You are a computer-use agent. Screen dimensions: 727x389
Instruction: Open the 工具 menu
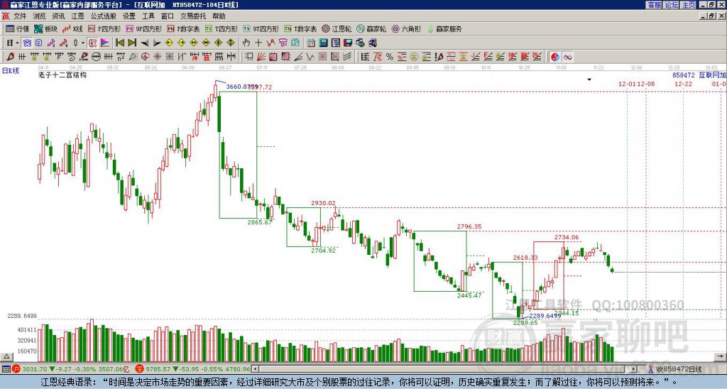coord(148,16)
